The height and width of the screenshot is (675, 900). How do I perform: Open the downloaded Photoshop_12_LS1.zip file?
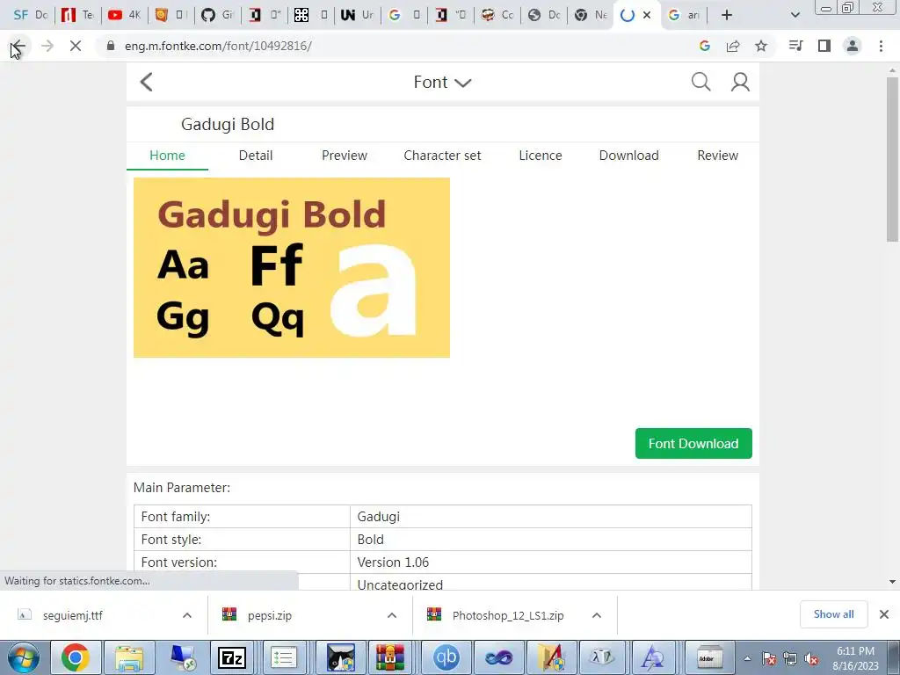pos(508,615)
